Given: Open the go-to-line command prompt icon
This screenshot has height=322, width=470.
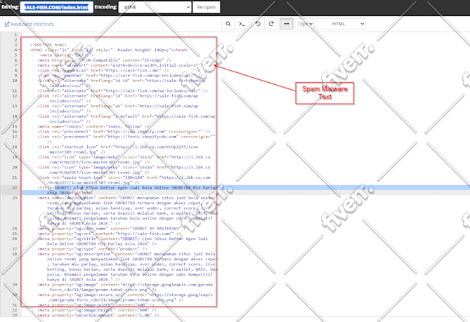Looking at the screenshot, I should [x=242, y=24].
